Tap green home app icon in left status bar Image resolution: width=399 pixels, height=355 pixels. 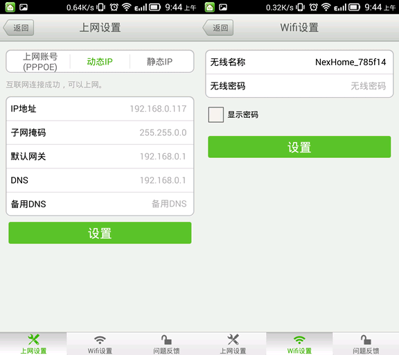tap(10, 7)
